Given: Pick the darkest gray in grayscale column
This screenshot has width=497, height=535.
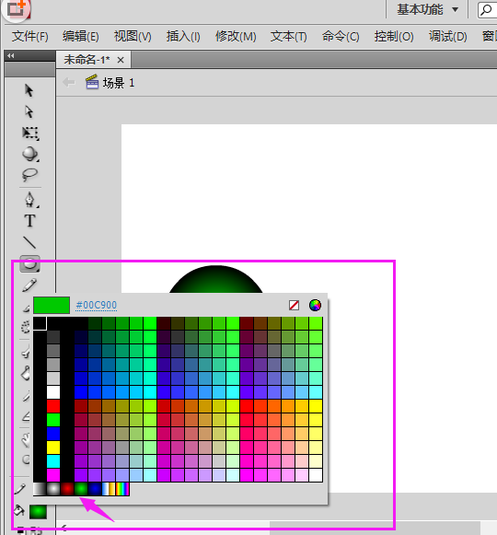Looking at the screenshot, I should 53,337.
